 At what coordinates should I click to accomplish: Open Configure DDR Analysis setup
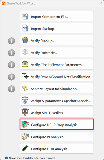tap(57, 148)
